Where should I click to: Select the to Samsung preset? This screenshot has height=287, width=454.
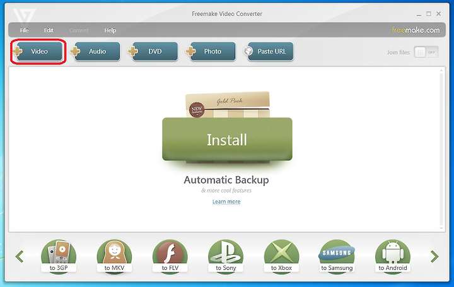(337, 257)
